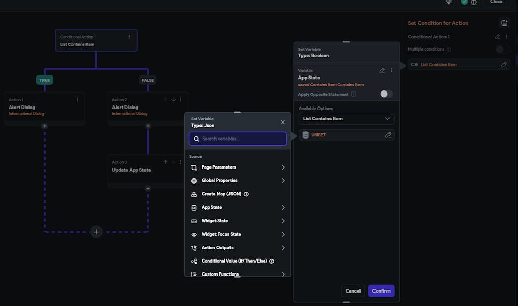This screenshot has height=306, width=518.
Task: Move Action 2 up with the arrow icon
Action: tap(165, 100)
